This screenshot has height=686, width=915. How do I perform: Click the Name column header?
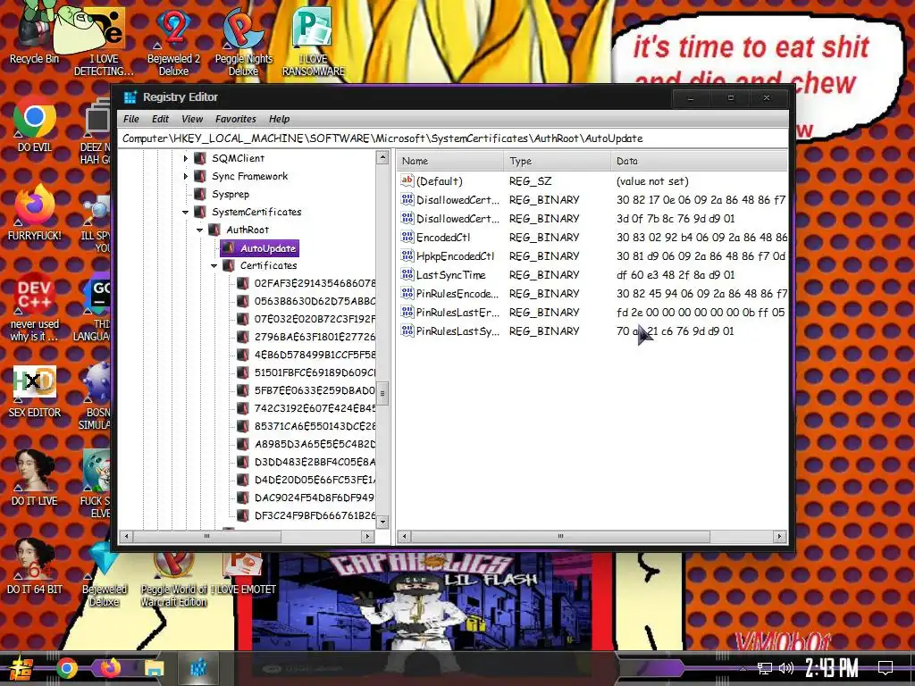pyautogui.click(x=450, y=161)
